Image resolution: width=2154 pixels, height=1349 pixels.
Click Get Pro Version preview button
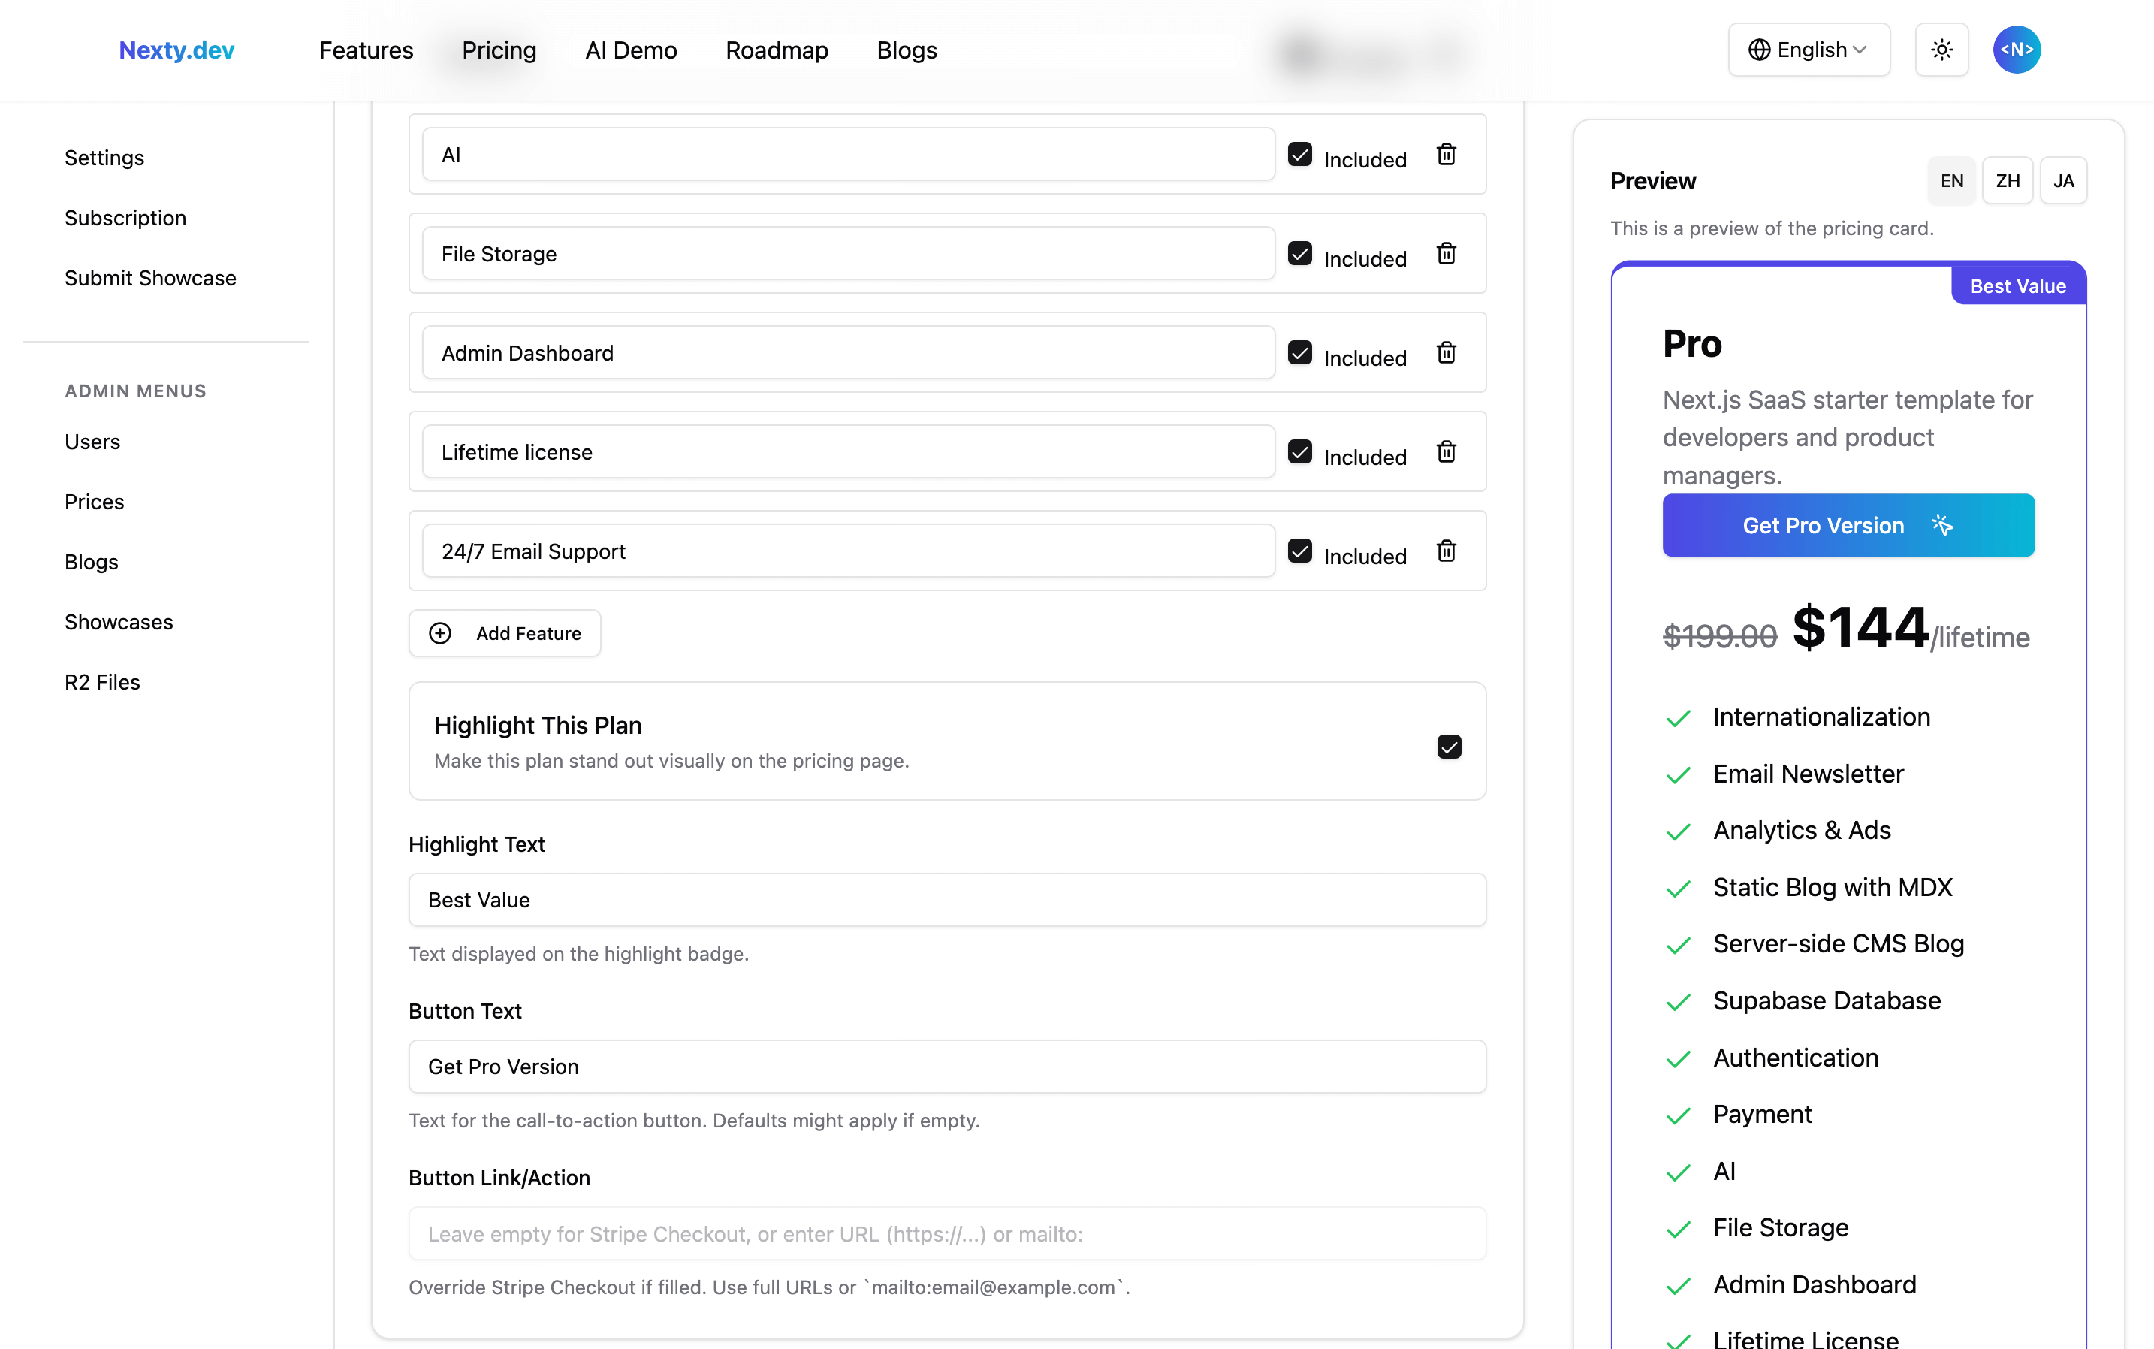(1848, 526)
